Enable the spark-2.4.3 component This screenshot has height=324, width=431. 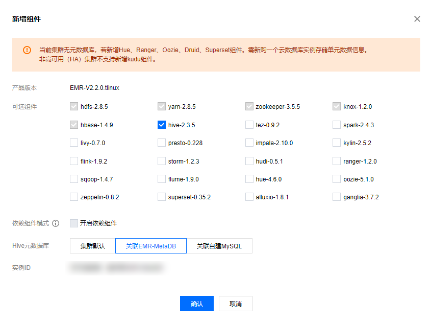336,125
